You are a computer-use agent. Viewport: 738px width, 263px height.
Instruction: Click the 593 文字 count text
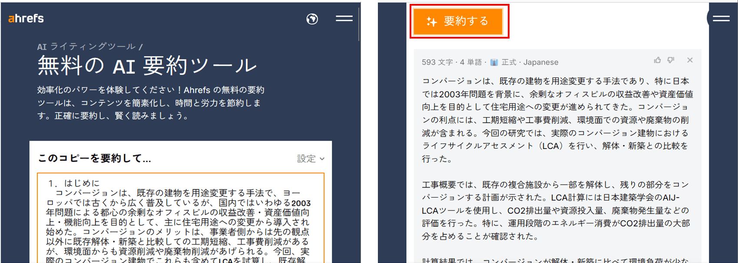(437, 62)
